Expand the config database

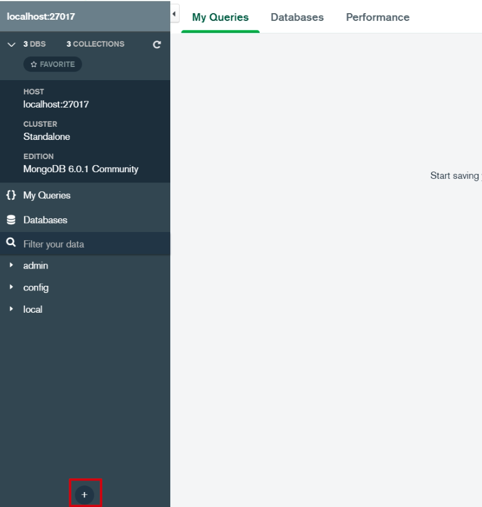tap(11, 287)
